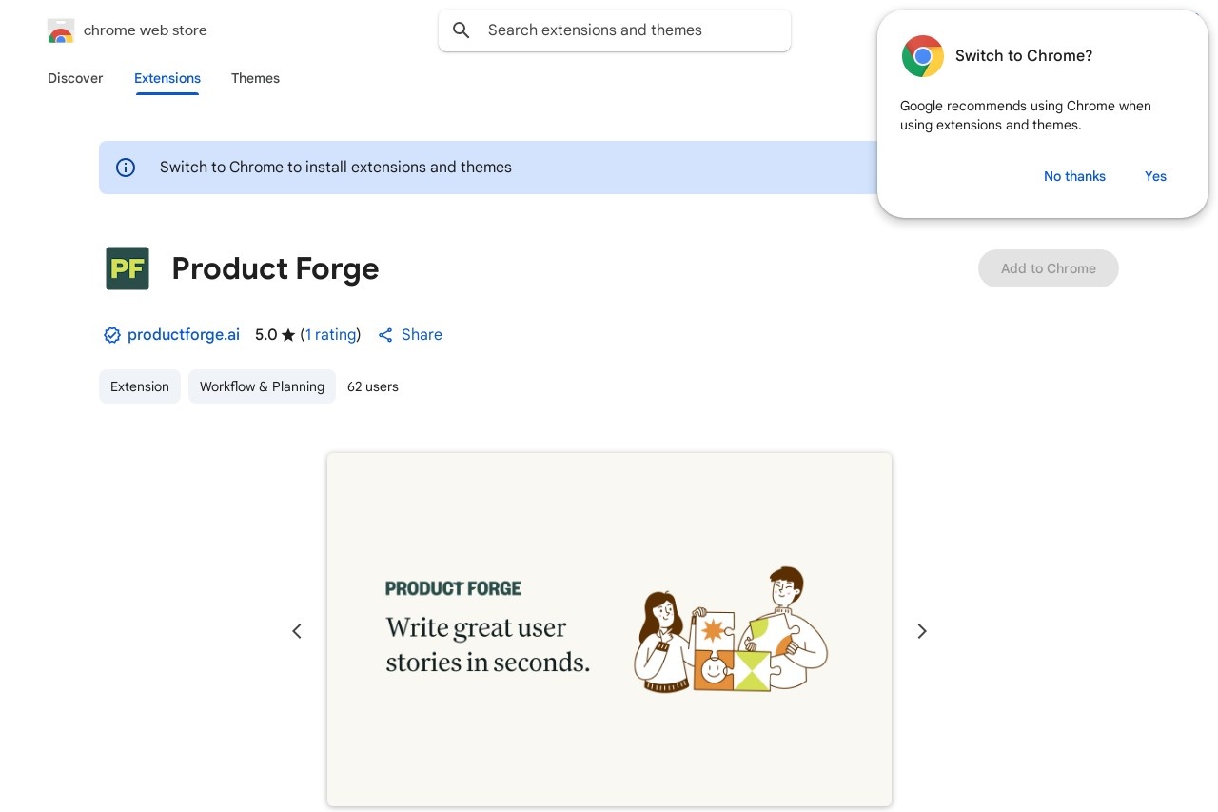1218x812 pixels.
Task: Click the verified badge beside productforge.ai
Action: pos(112,335)
